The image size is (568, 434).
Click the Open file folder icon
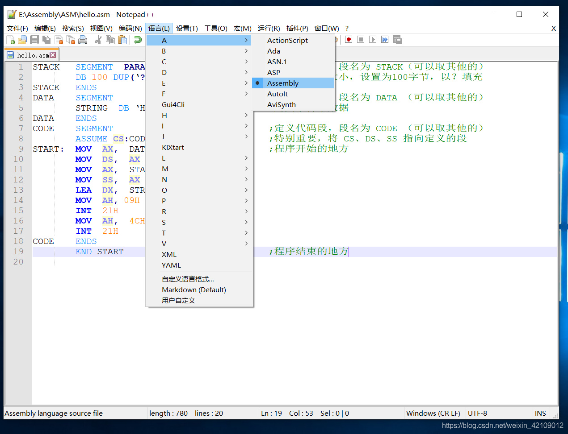tap(22, 40)
